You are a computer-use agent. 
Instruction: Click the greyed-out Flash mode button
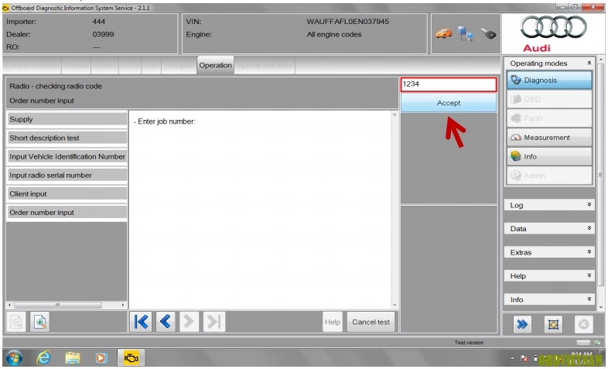tap(549, 118)
